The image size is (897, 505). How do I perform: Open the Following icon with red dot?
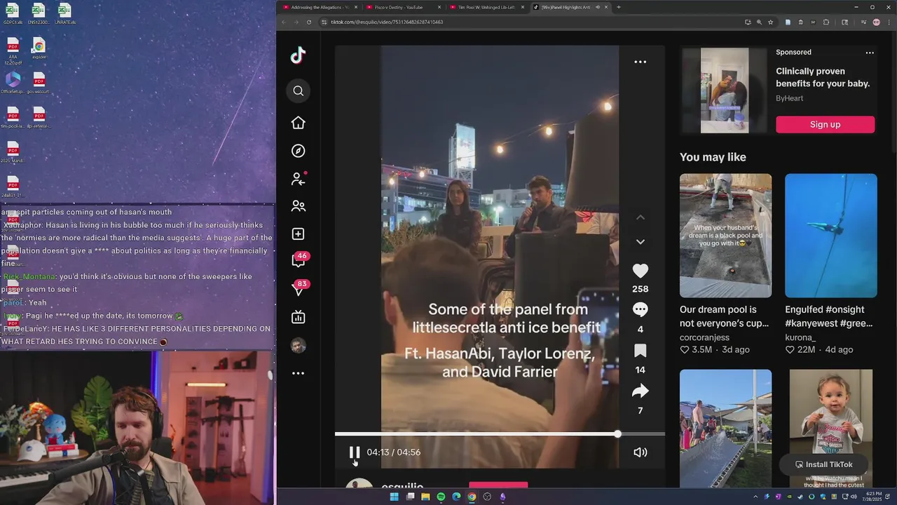click(299, 179)
